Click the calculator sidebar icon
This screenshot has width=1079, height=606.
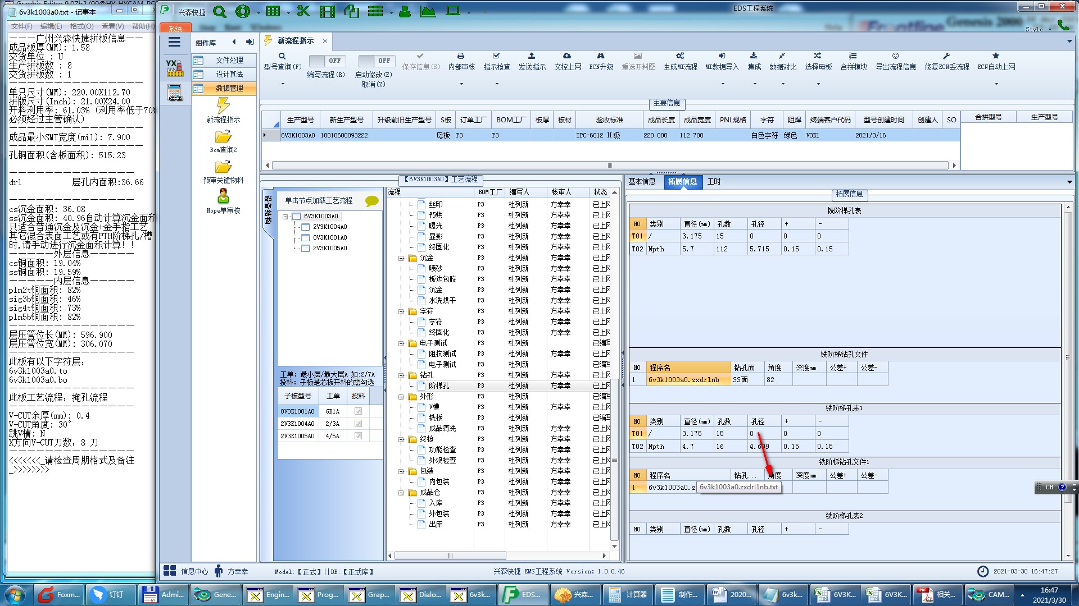coord(175,93)
